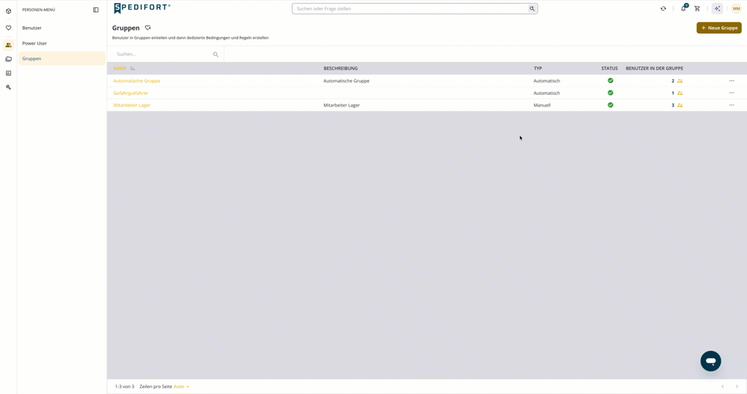Image resolution: width=747 pixels, height=394 pixels.
Task: Open Benutzer in the sidebar menu
Action: pyautogui.click(x=32, y=28)
